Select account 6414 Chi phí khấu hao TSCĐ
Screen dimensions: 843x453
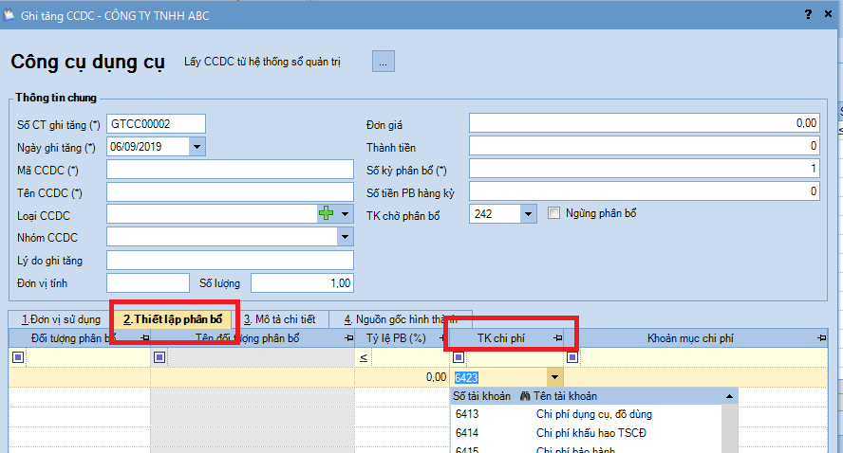pos(586,432)
